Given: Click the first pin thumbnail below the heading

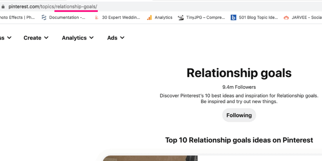Looking at the screenshot, I should tap(150, 158).
